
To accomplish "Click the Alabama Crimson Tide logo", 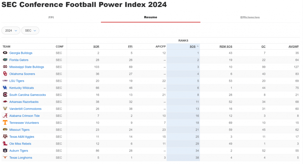I will tap(5, 116).
